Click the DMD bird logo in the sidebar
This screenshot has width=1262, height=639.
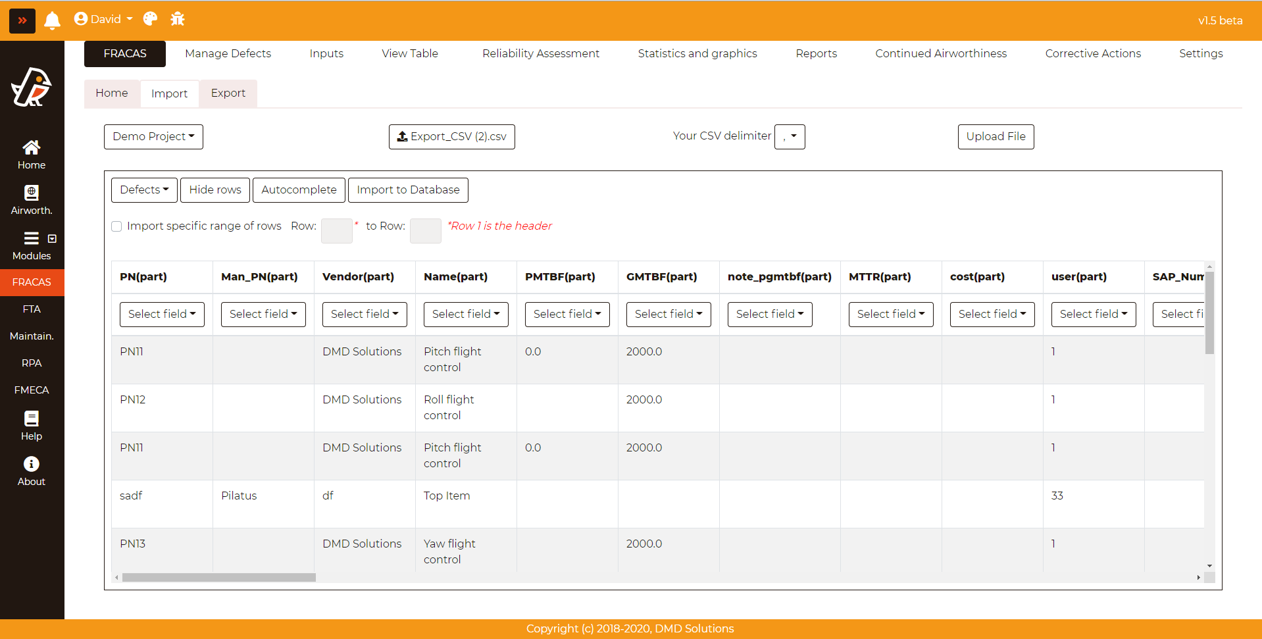coord(32,87)
